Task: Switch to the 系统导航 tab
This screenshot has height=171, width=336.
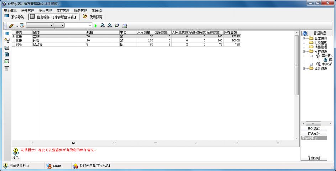Action: [x=14, y=17]
